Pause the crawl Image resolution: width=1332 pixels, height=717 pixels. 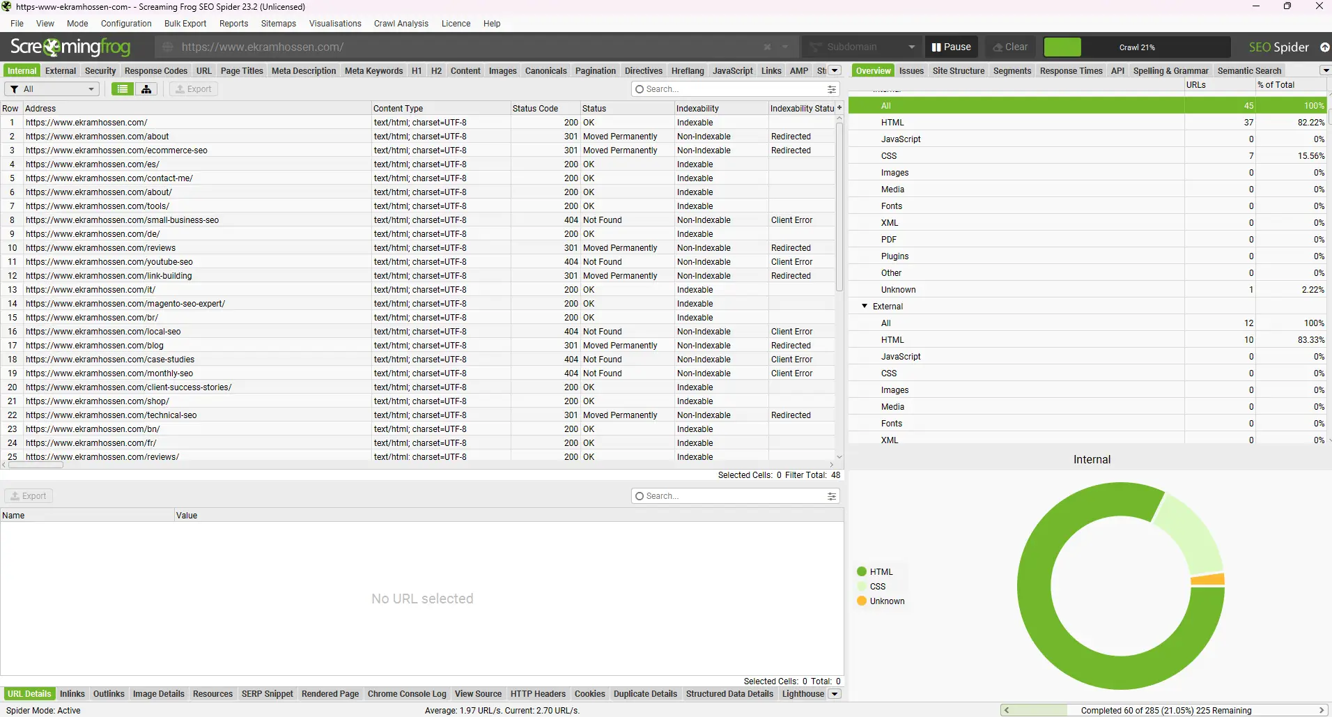(x=952, y=47)
